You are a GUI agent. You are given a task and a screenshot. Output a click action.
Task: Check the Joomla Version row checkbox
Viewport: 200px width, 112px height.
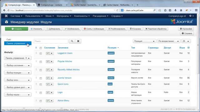tap(41, 78)
